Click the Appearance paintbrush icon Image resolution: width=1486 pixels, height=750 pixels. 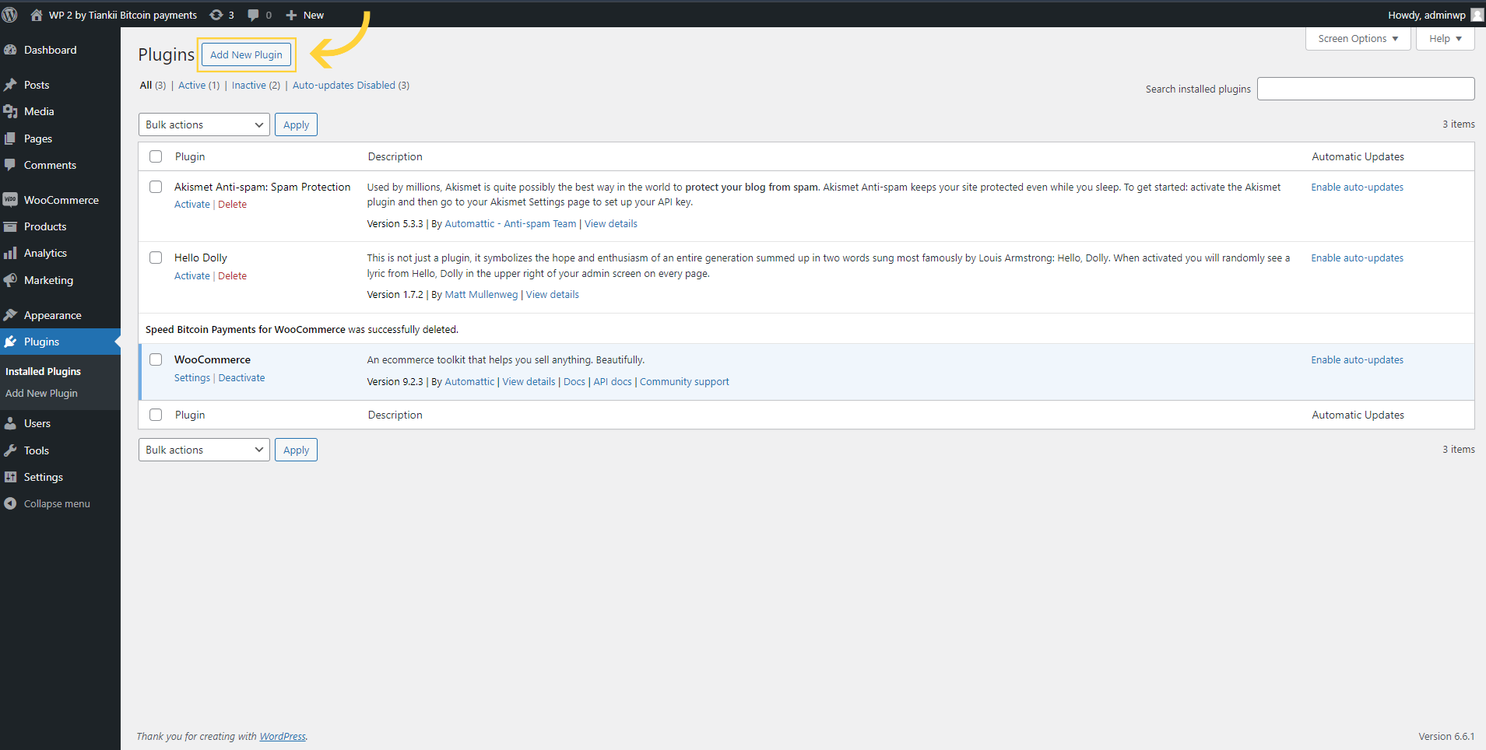pyautogui.click(x=10, y=315)
